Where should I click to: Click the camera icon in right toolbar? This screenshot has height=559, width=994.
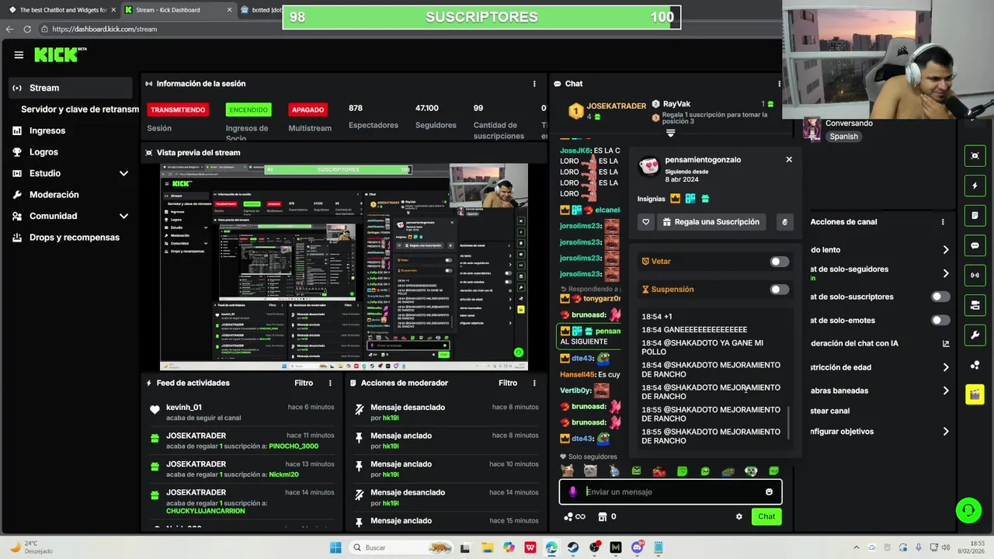975,305
